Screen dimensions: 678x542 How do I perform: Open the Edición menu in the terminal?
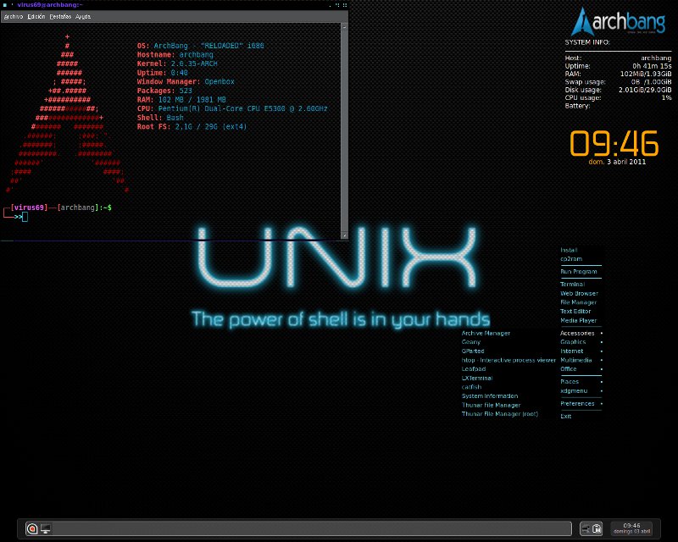36,16
